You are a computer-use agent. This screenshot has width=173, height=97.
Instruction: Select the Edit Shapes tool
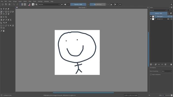click(6, 9)
